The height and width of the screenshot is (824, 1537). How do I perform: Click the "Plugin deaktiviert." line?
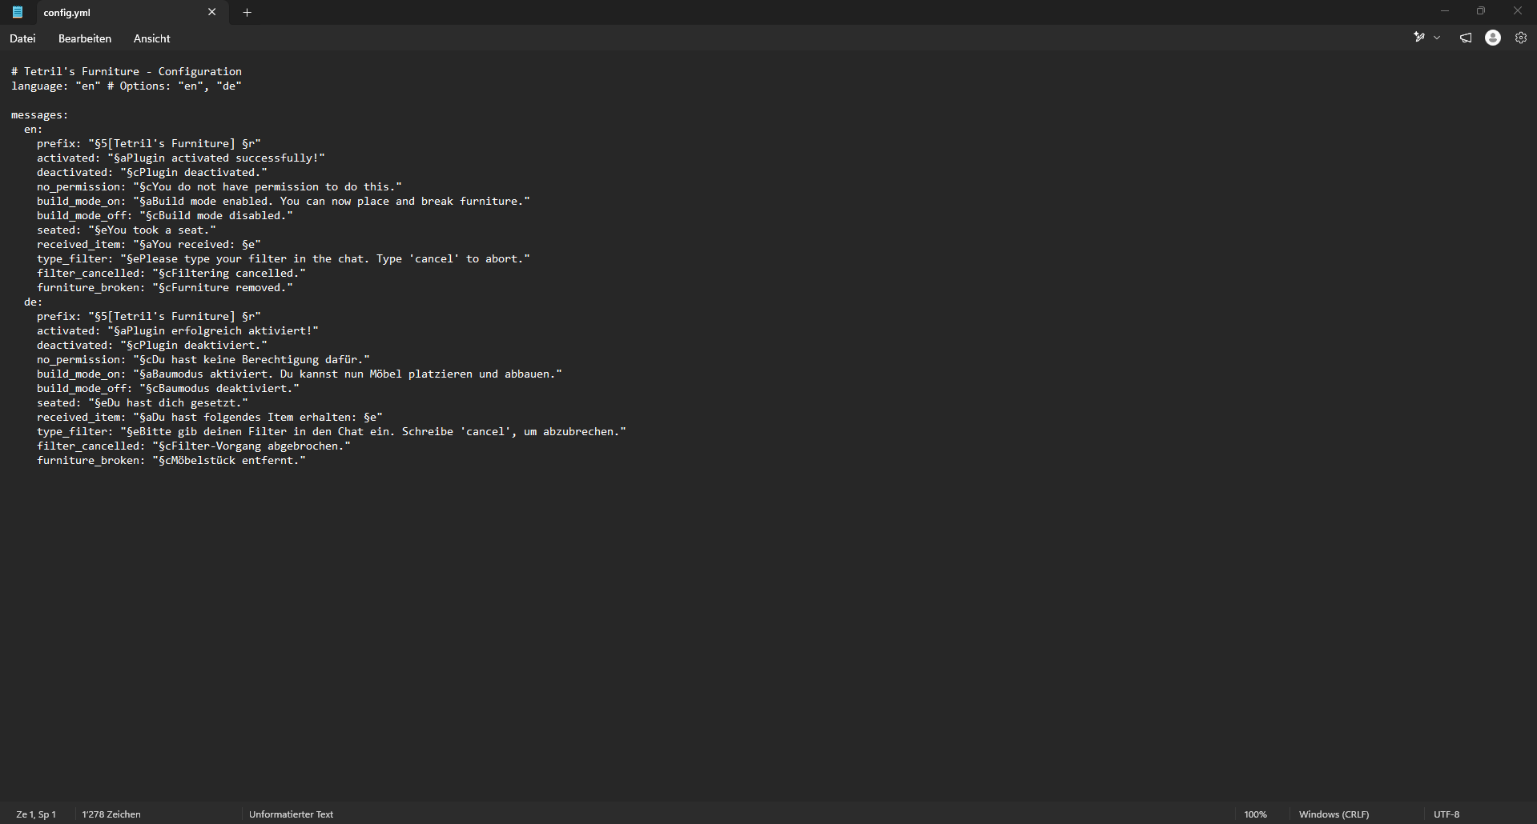pyautogui.click(x=152, y=345)
